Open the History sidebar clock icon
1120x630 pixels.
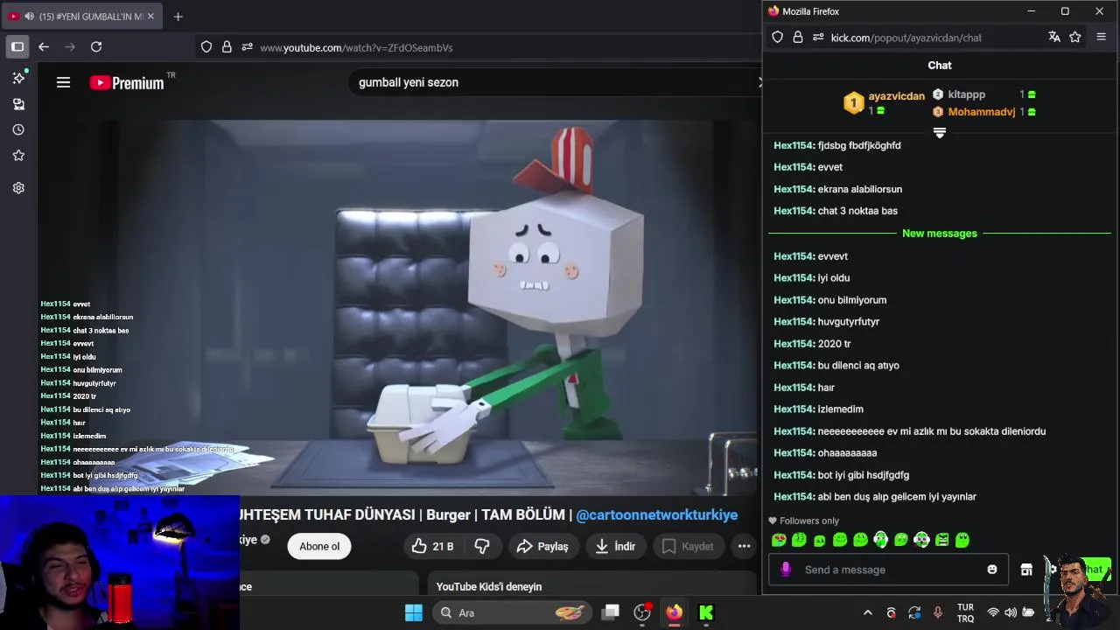point(18,129)
